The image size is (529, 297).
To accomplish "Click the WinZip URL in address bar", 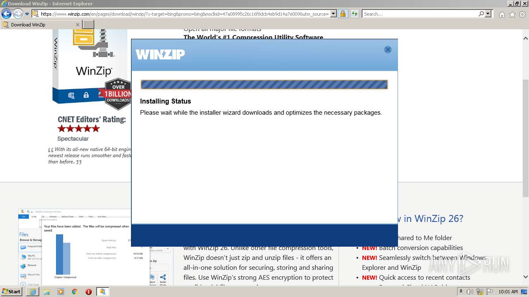I will point(185,14).
